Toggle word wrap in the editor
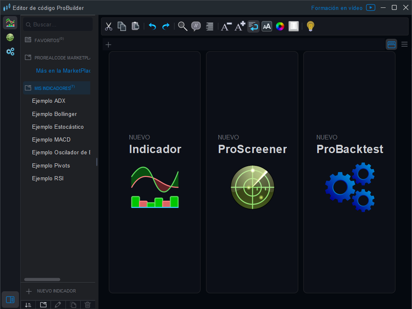 tap(253, 26)
